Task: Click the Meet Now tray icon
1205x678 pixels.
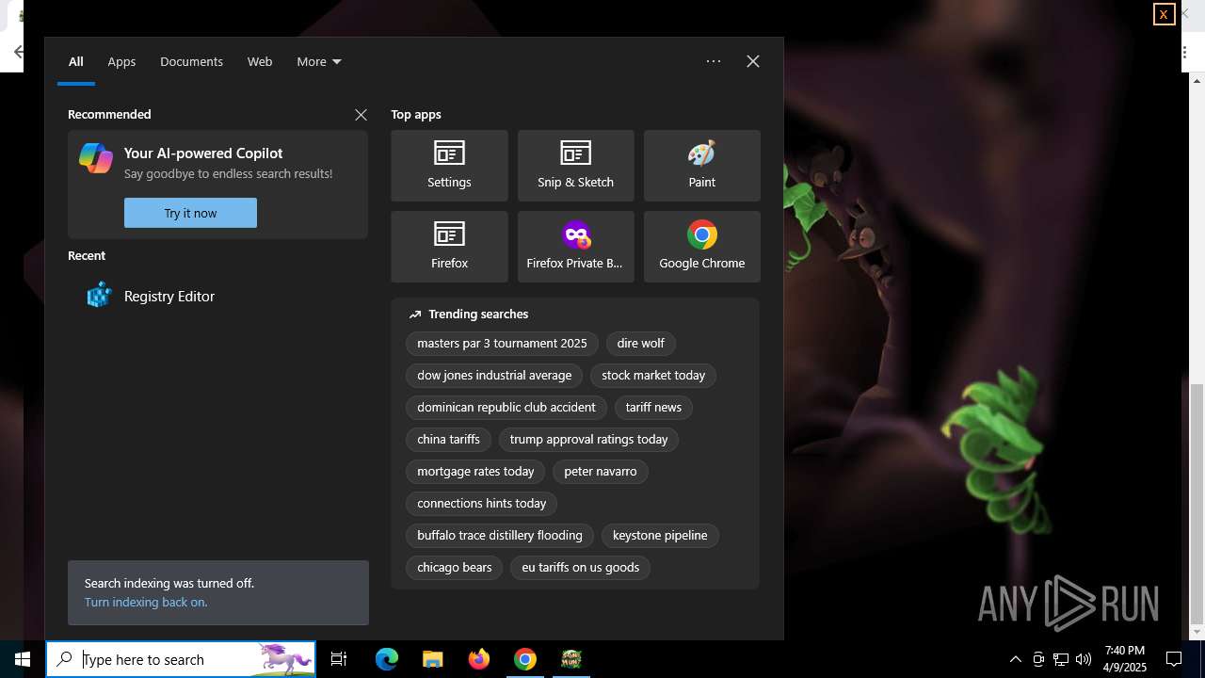Action: pos(1038,659)
